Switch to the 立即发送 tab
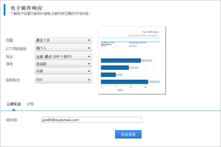The height and width of the screenshot is (147, 221). [x=14, y=104]
